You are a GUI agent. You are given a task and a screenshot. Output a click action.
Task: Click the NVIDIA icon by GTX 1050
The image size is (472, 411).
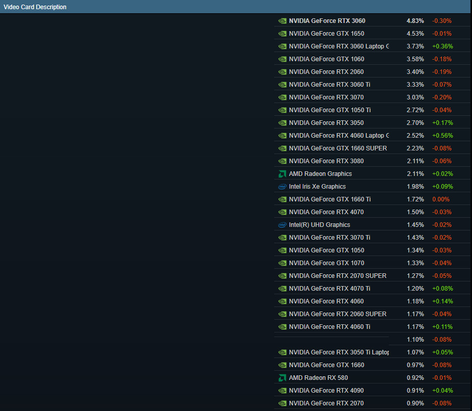point(282,250)
